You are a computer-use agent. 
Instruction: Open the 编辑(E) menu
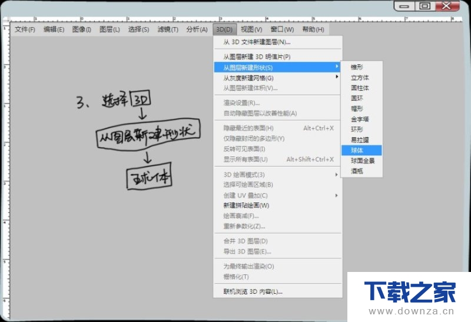(54, 29)
